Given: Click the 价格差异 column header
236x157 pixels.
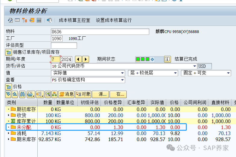Looking at the screenshot, I should (x=113, y=103).
